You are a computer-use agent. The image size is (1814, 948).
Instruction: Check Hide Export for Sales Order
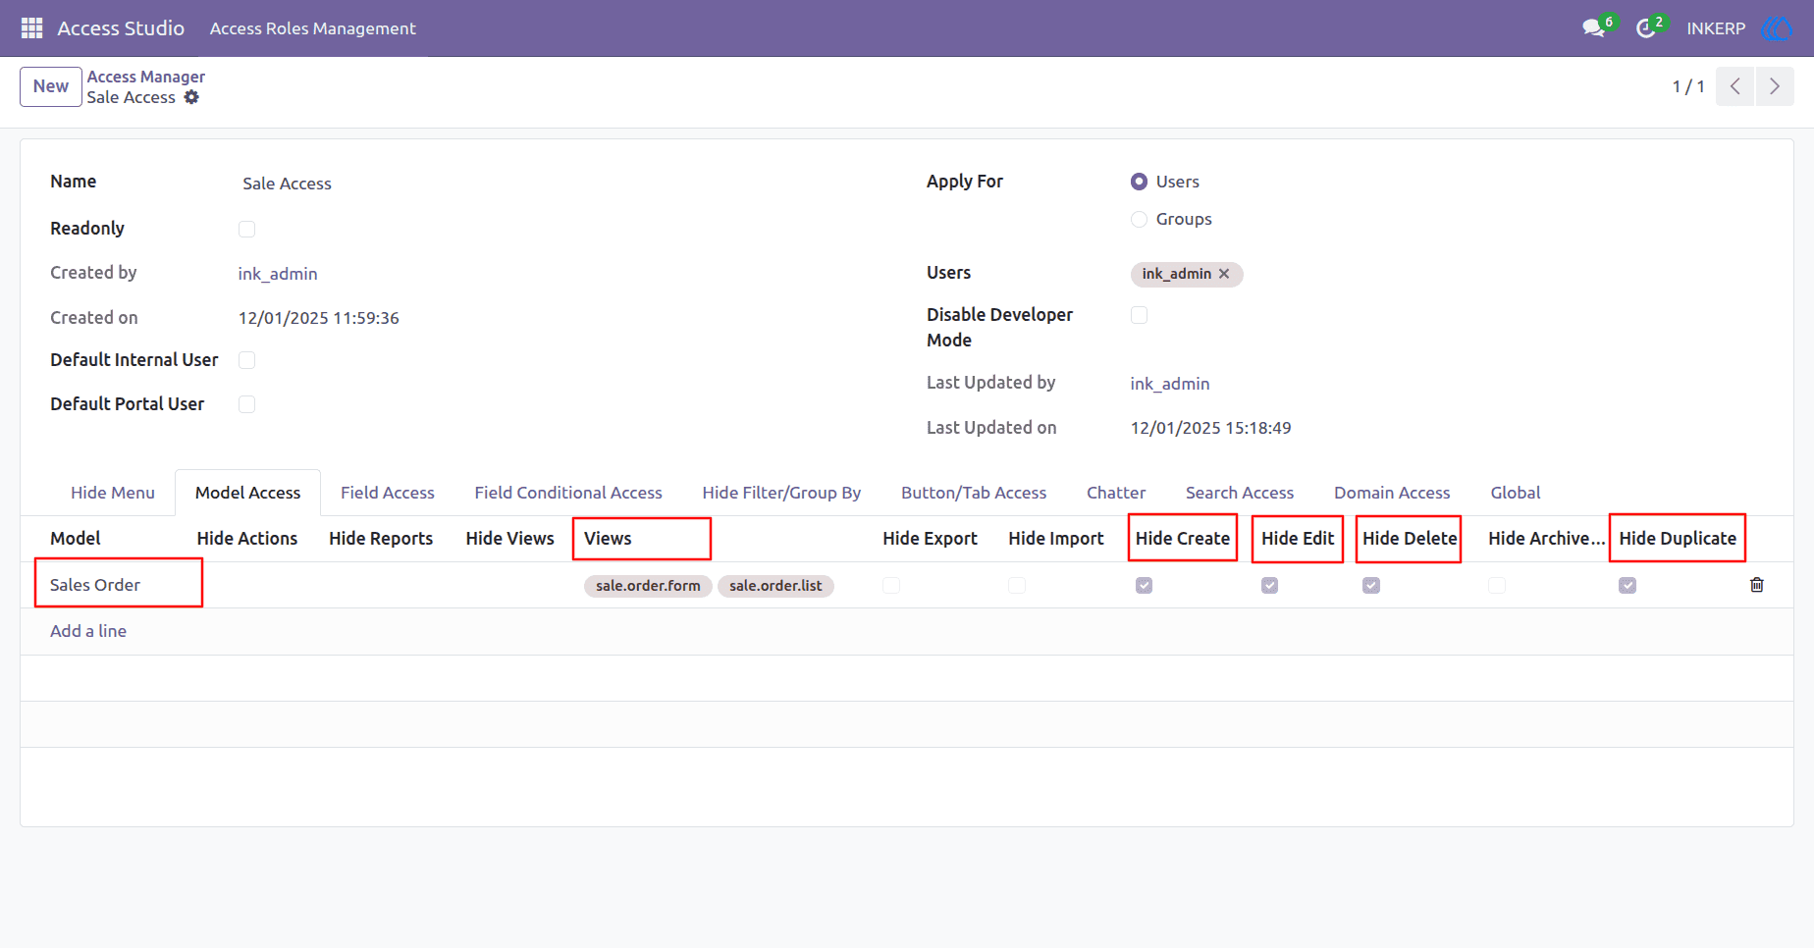click(x=891, y=585)
